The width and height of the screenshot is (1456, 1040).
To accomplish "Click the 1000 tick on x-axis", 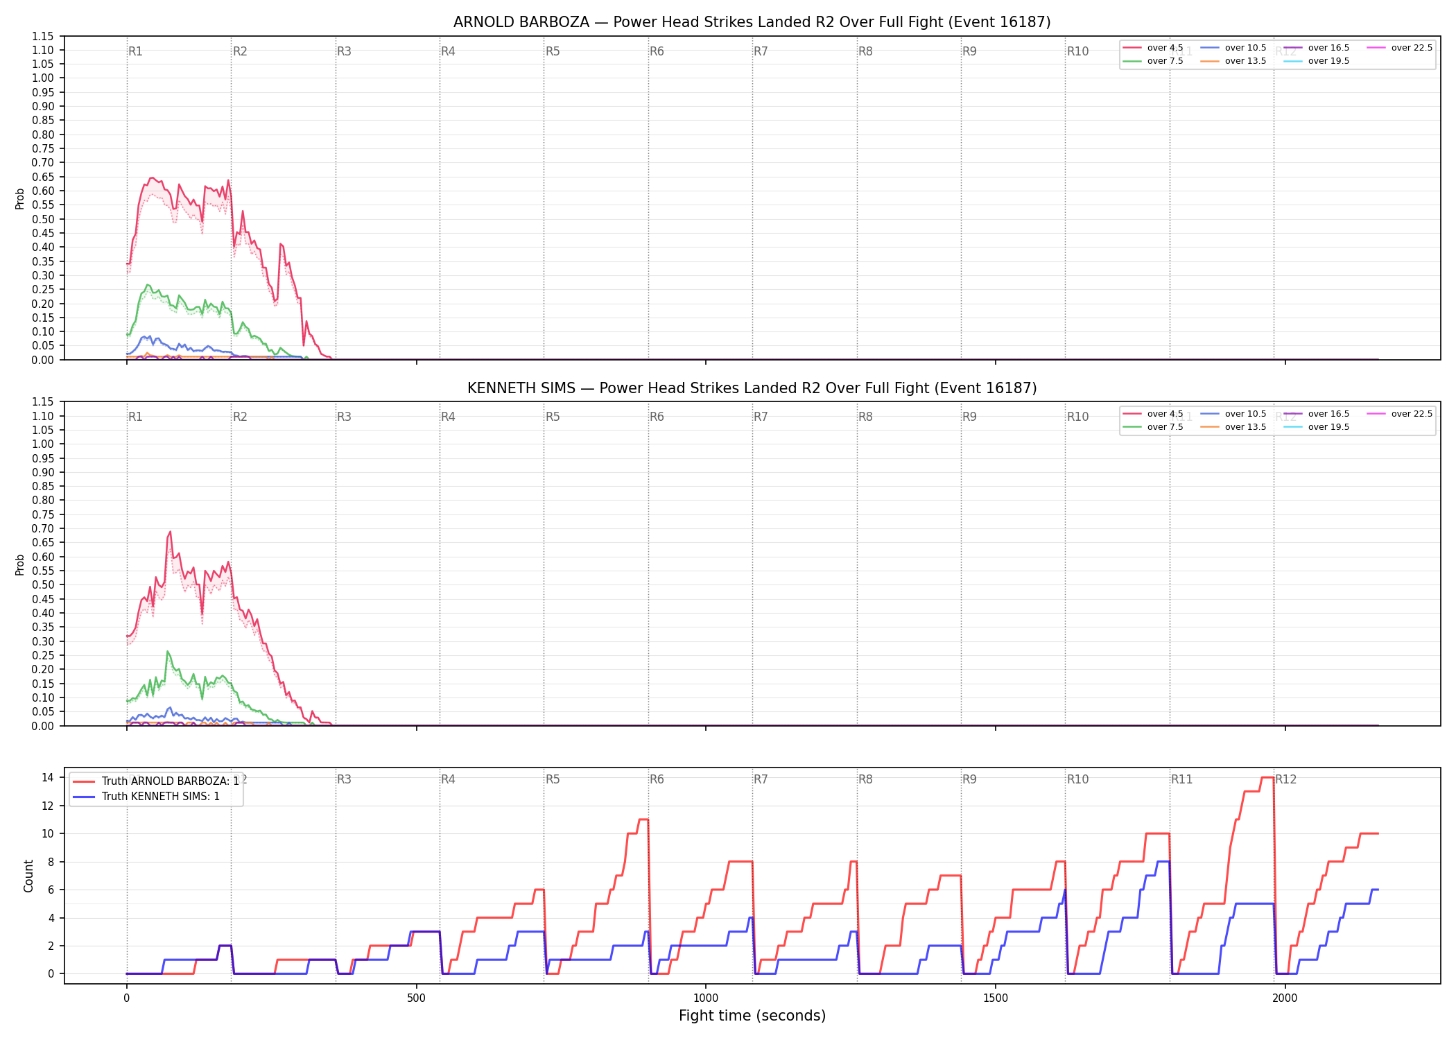I will (x=706, y=998).
